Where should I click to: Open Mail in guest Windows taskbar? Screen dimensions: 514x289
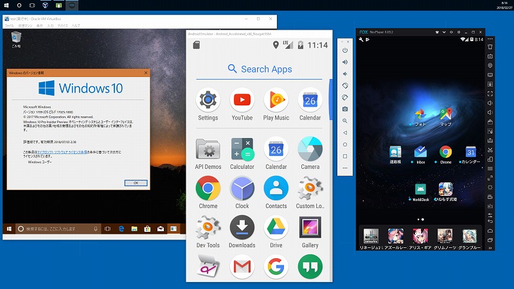(160, 229)
